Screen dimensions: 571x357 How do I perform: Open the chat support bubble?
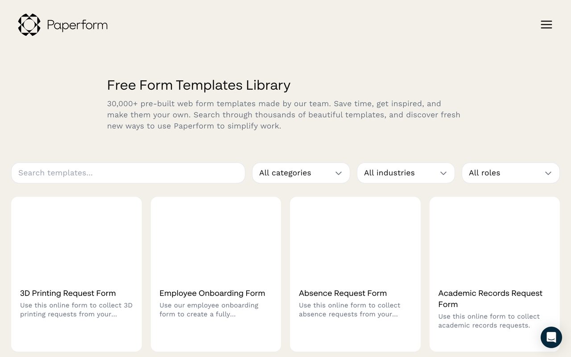tap(551, 337)
